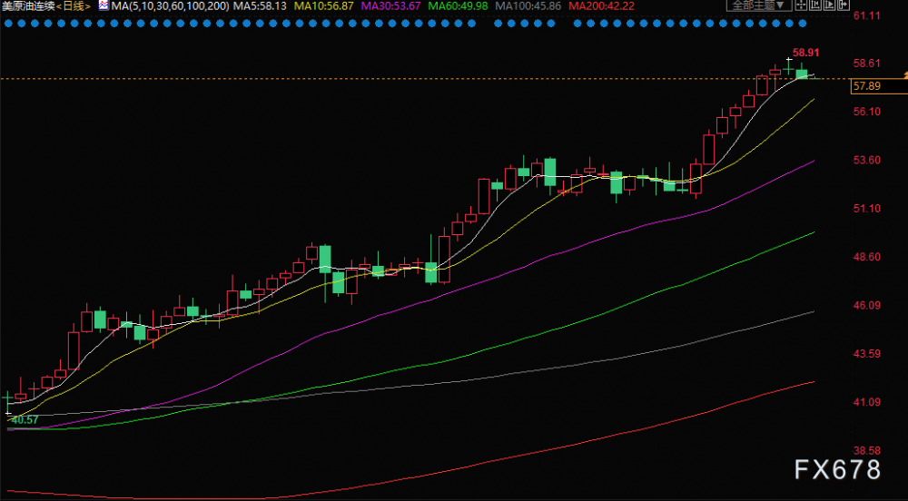Image resolution: width=908 pixels, height=501 pixels.
Task: Click the chart replay play icon
Action: (x=829, y=5)
